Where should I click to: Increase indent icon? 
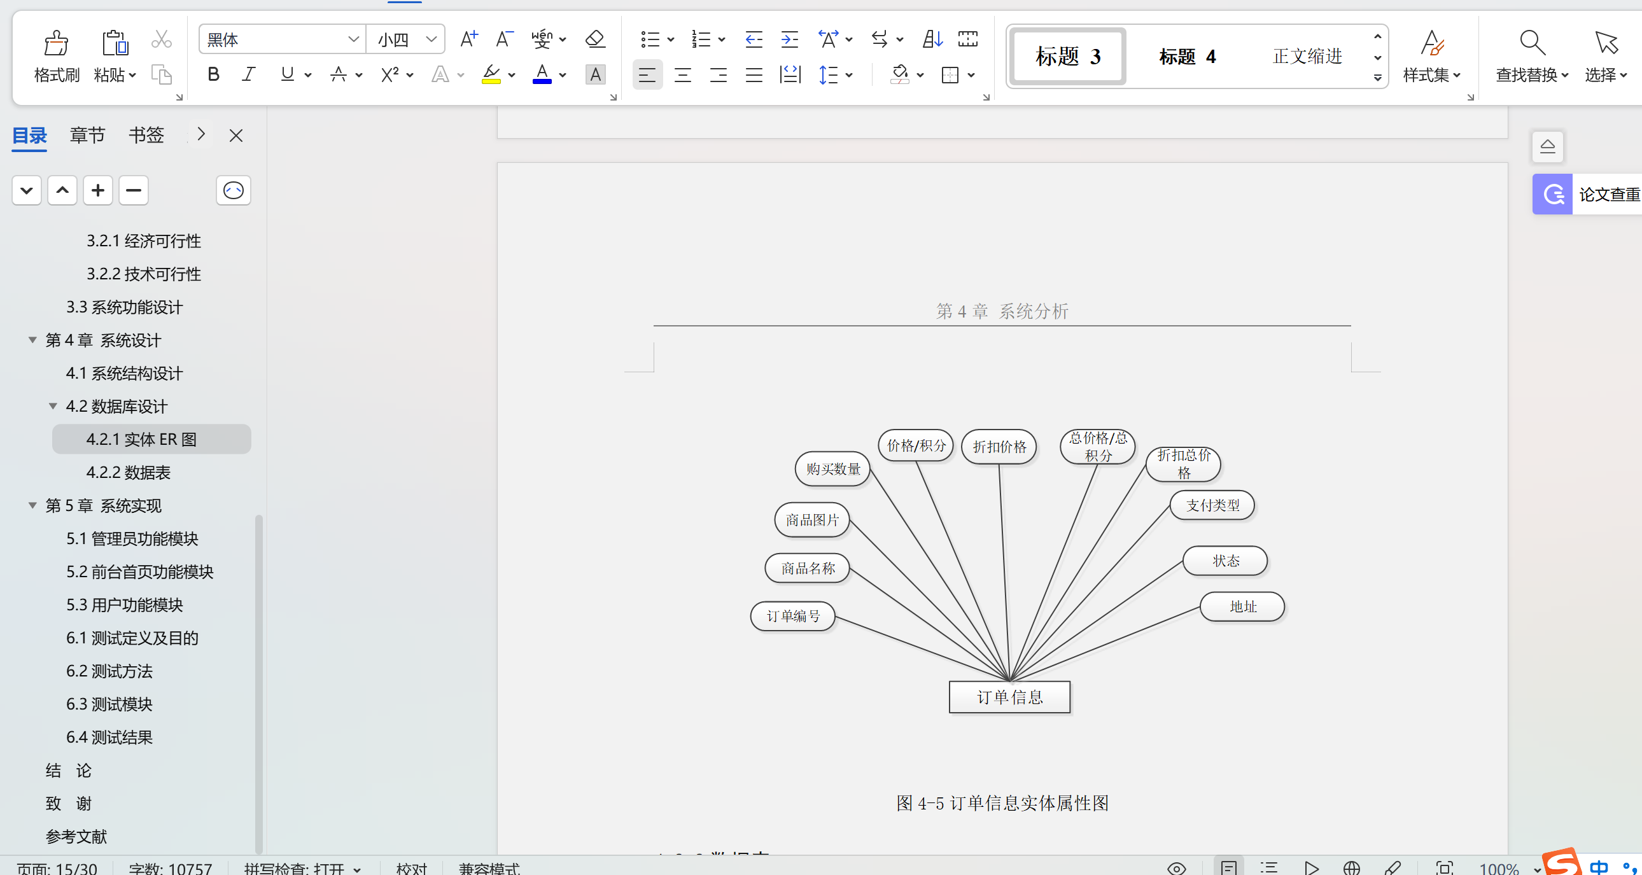(789, 39)
